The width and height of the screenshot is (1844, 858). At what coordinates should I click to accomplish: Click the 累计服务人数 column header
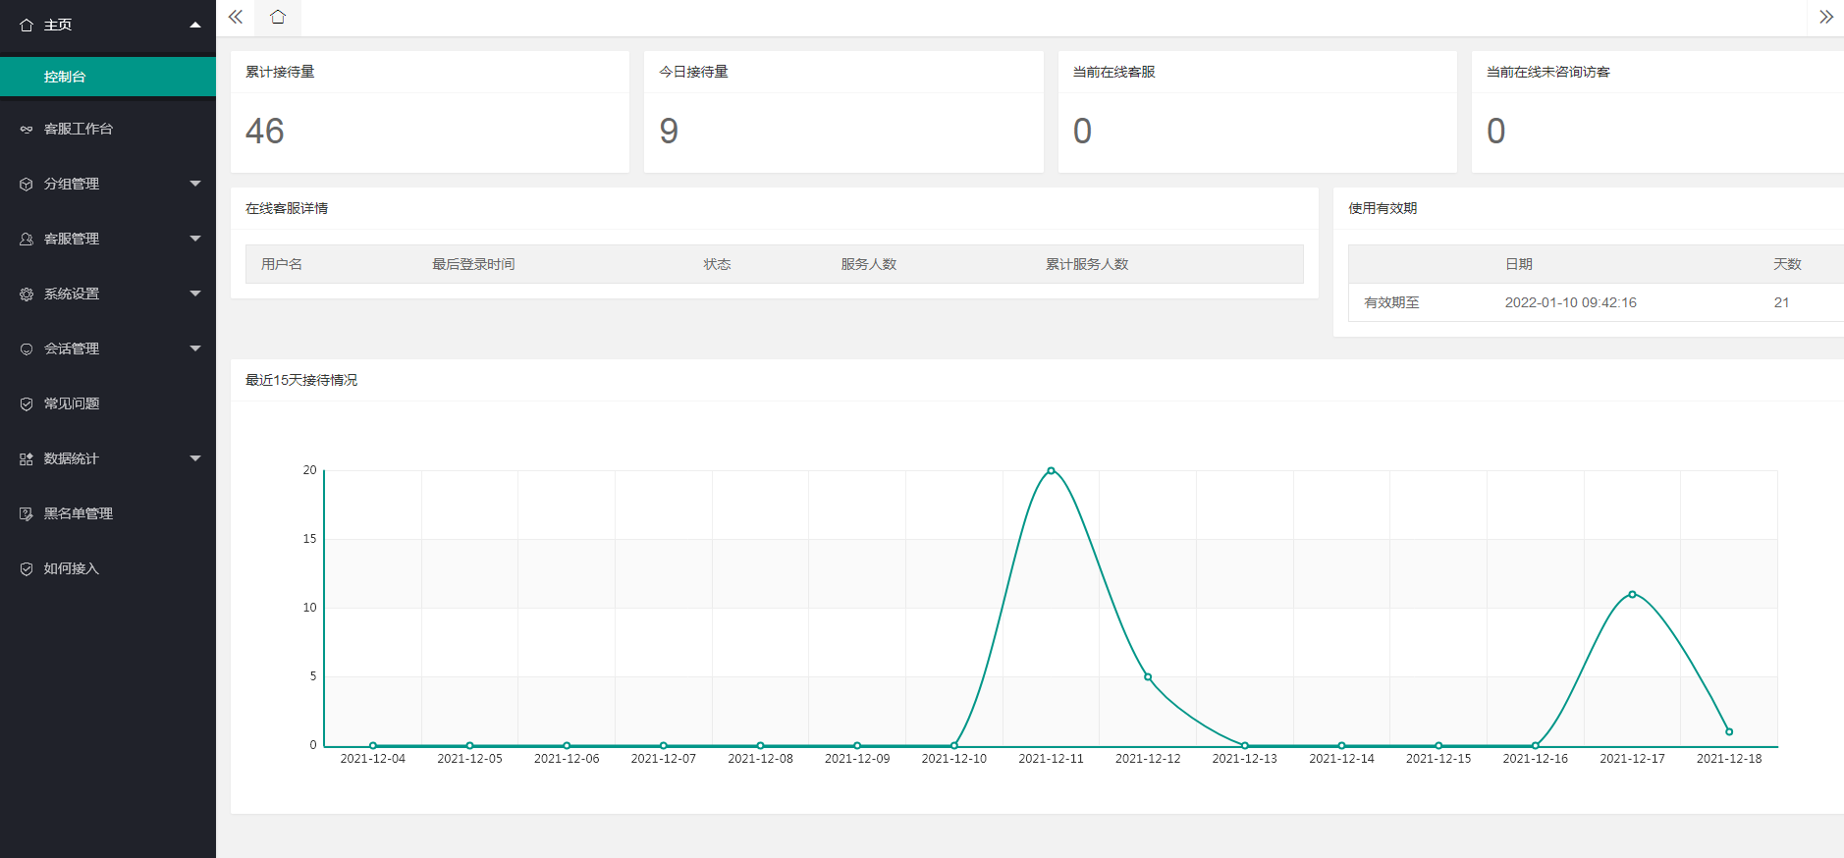1086,264
